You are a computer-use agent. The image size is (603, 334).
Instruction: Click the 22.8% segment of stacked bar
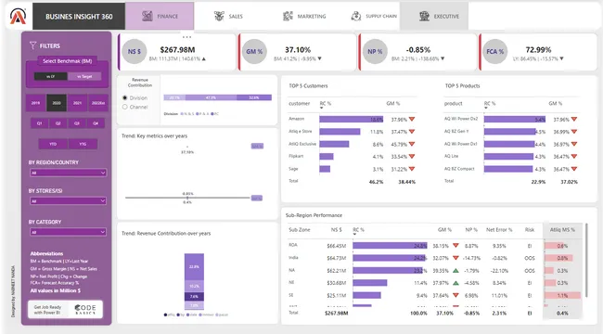[x=194, y=266]
